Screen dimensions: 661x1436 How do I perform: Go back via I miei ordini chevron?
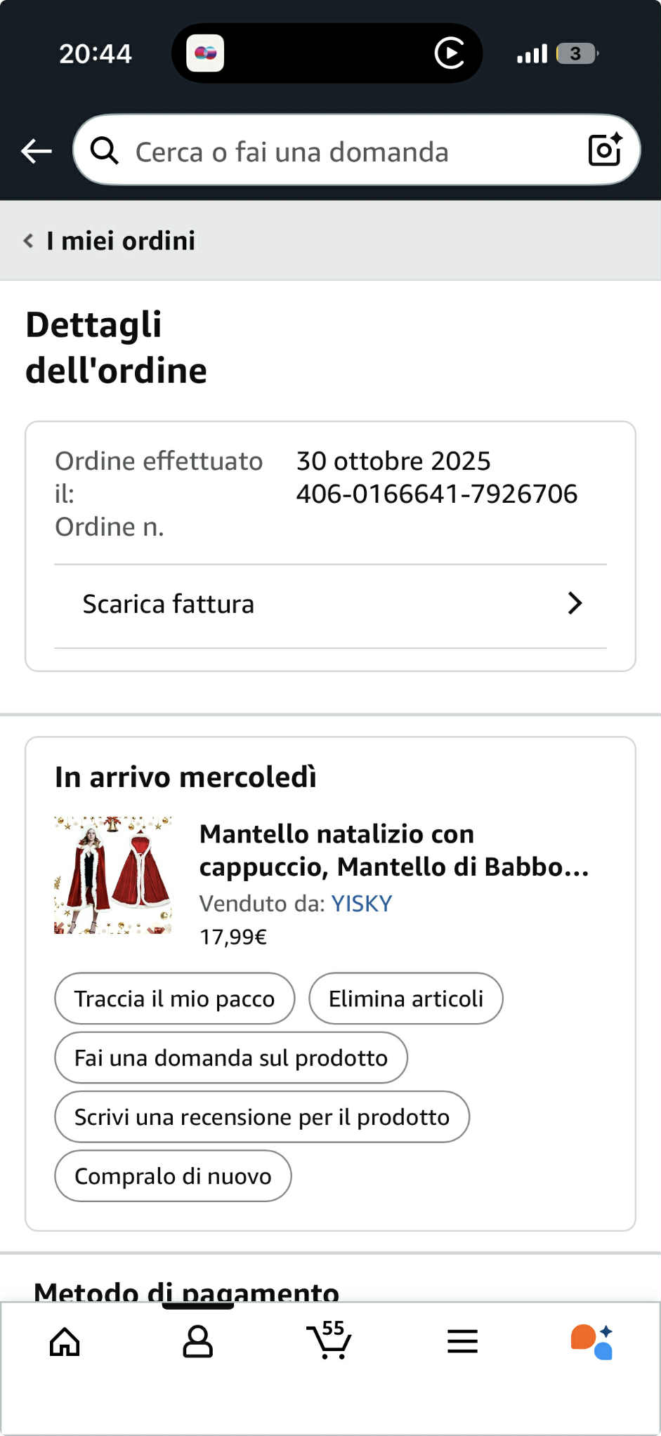click(x=28, y=241)
